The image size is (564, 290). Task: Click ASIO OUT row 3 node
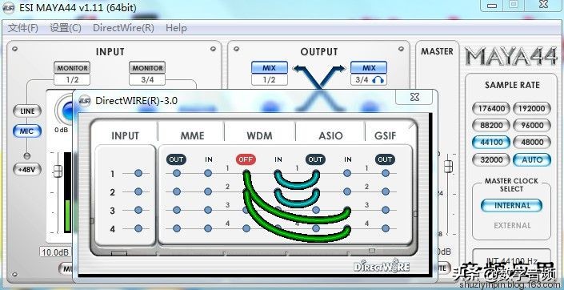click(316, 210)
